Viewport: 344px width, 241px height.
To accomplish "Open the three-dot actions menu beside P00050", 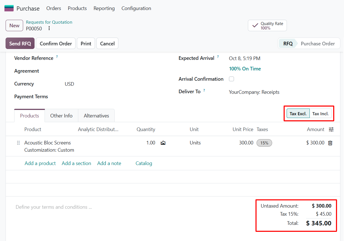I will [49, 28].
